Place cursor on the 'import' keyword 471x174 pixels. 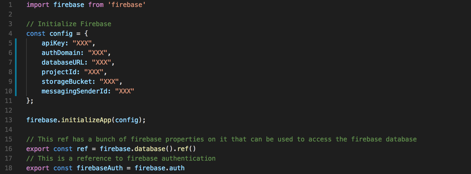38,5
